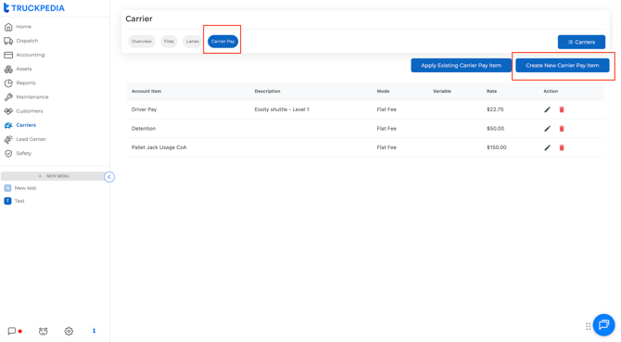Select the Carriers icon in sidebar
Image resolution: width=621 pixels, height=342 pixels.
(8, 125)
